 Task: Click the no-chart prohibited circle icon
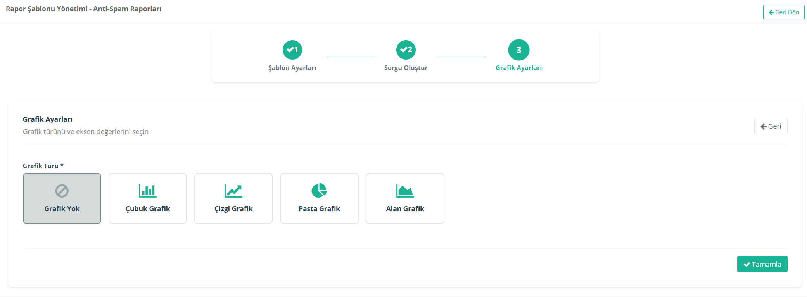point(62,191)
